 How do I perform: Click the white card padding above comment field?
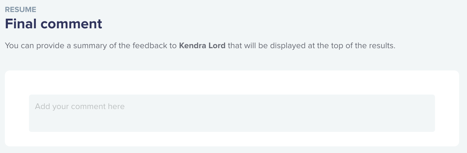(x=232, y=83)
